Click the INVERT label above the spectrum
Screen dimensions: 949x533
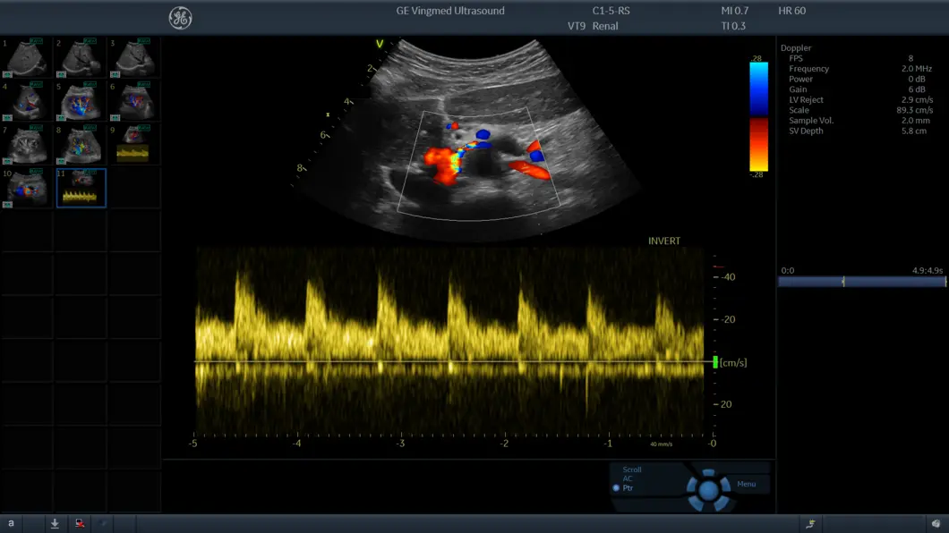[x=663, y=241]
